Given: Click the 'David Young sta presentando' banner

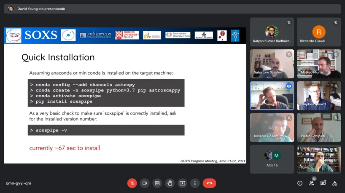Looking at the screenshot, I should pyautogui.click(x=41, y=9).
